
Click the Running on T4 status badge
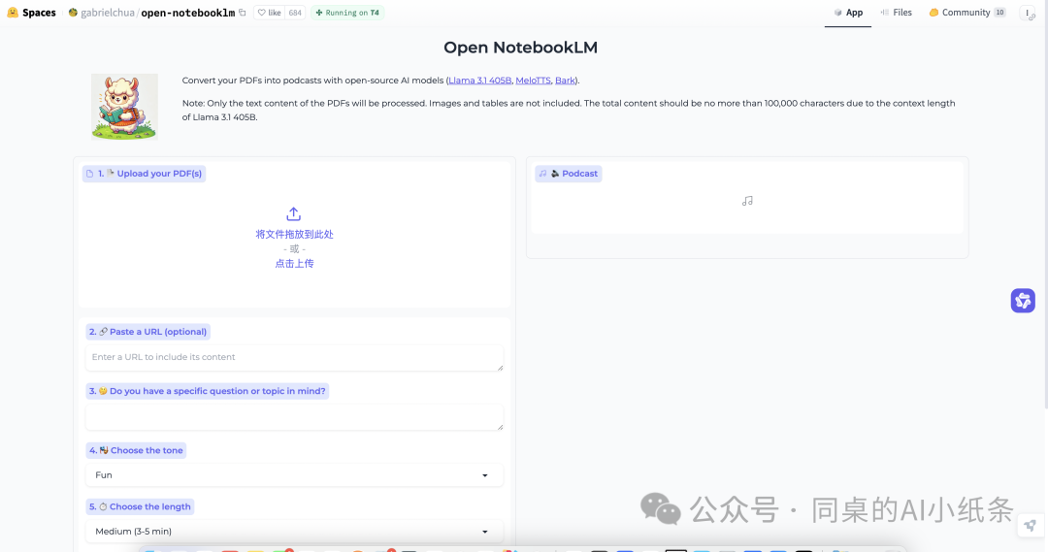[347, 13]
